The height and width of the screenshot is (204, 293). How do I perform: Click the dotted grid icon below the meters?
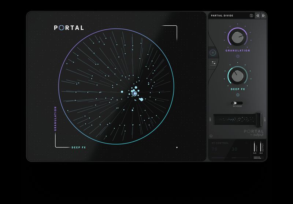point(259,157)
